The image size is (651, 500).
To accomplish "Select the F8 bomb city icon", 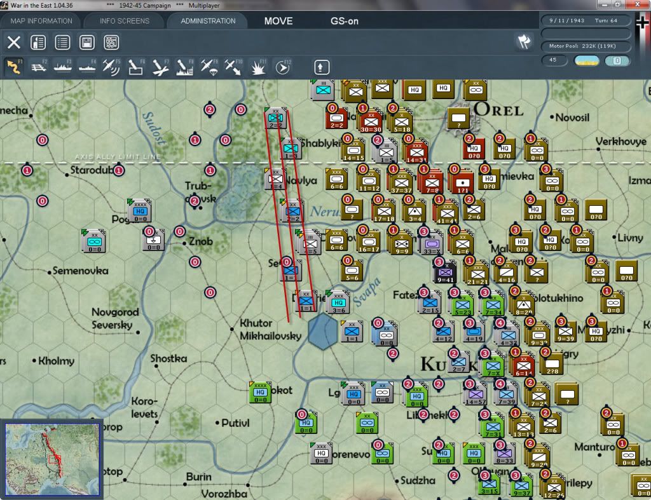I will [x=185, y=67].
